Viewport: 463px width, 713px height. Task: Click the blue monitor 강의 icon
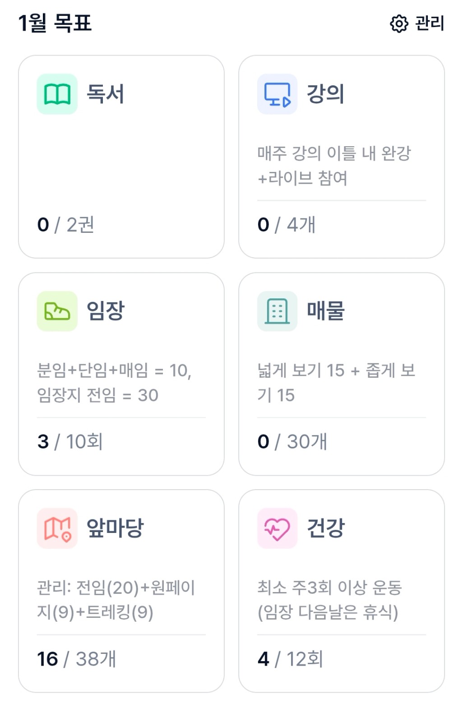click(277, 94)
